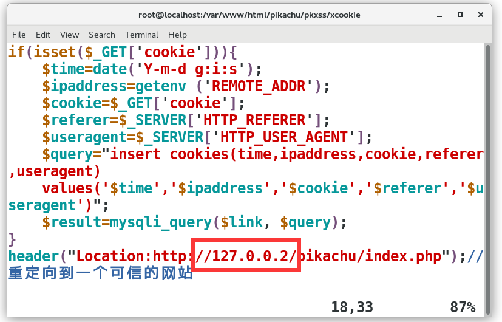Image resolution: width=502 pixels, height=322 pixels.
Task: Click the text "if(isset($_GET['cookie'])){"
Action: coord(123,52)
